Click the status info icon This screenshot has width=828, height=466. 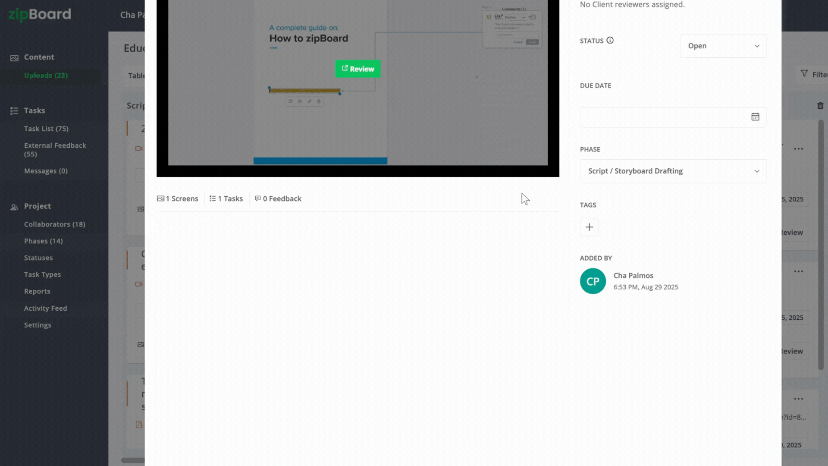click(610, 40)
